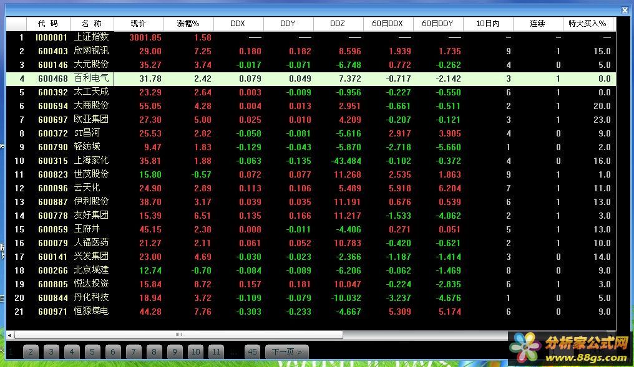The image size is (634, 367).
Task: Select stock name 北京城建
Action: click(x=91, y=270)
